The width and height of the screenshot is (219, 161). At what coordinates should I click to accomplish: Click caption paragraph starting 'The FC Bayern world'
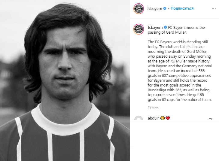[x=178, y=42]
